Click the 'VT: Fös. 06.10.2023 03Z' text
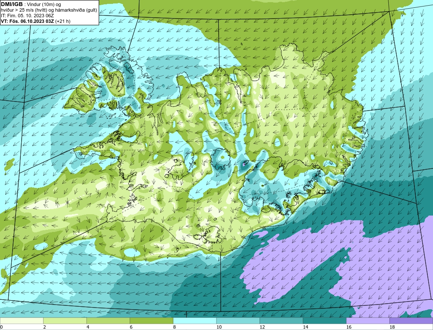Viewport: 433px width, 330px height. coord(27,21)
